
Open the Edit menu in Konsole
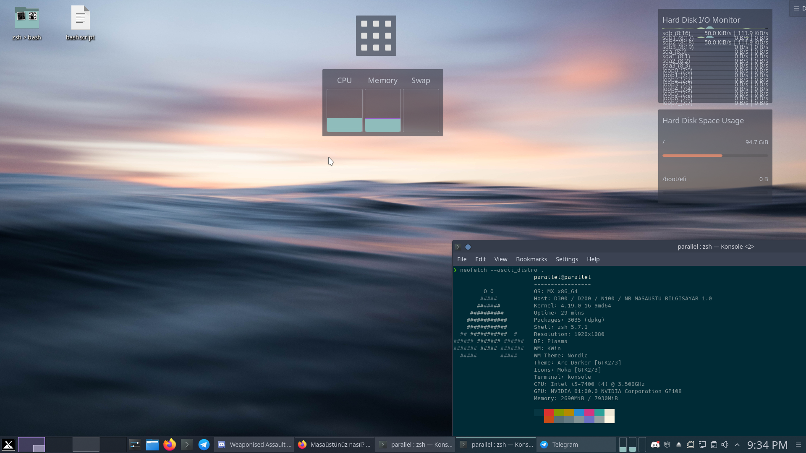480,259
